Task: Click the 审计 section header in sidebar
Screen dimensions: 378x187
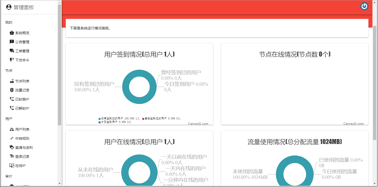Action: [9, 176]
